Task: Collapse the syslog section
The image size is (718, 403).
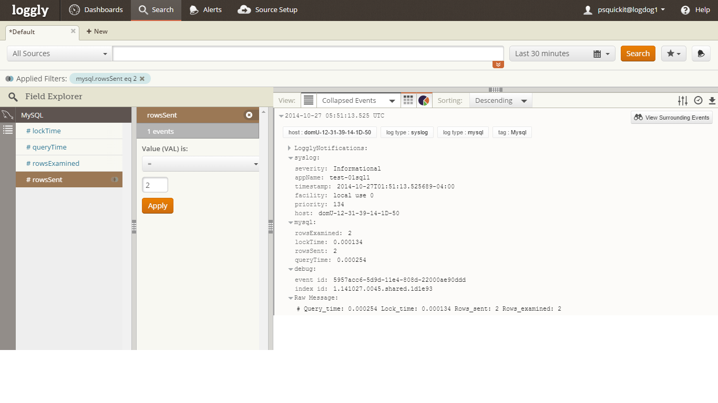Action: coord(291,157)
